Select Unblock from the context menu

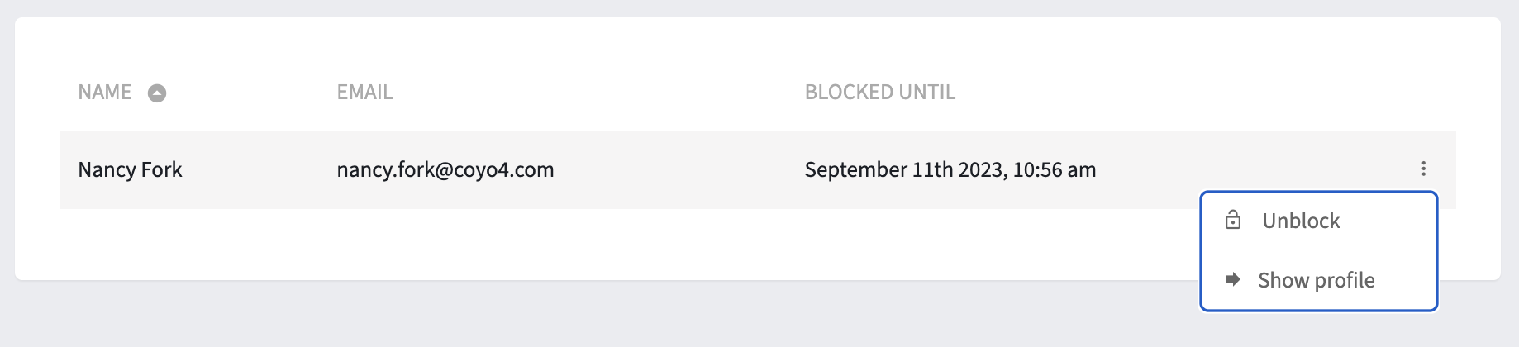click(1319, 221)
